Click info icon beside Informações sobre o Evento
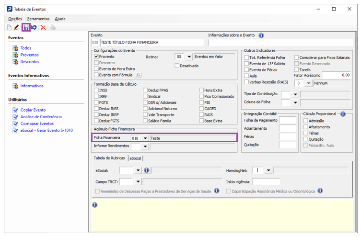 pos(261,35)
